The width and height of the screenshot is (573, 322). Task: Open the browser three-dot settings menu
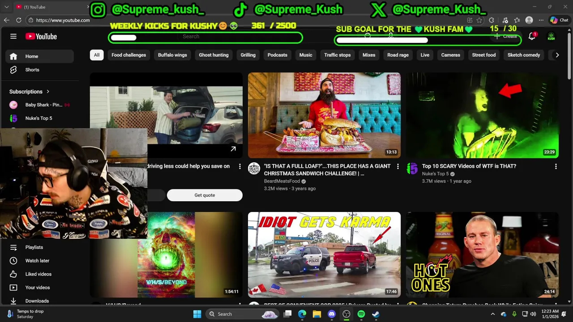(x=541, y=20)
